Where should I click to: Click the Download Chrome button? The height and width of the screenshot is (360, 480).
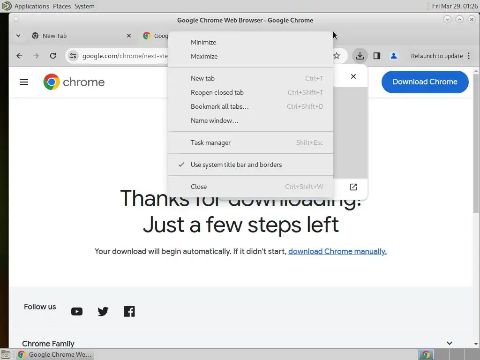coord(425,82)
